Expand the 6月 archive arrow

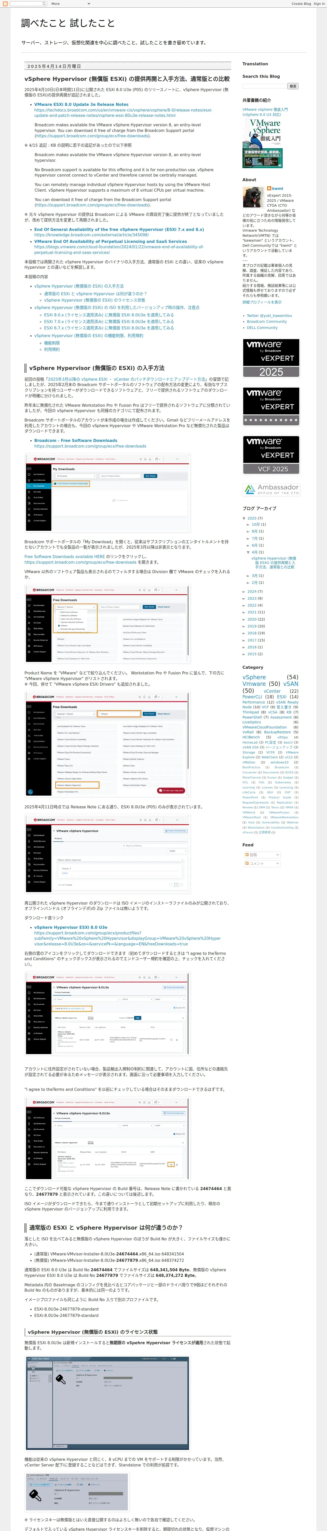pos(249,546)
